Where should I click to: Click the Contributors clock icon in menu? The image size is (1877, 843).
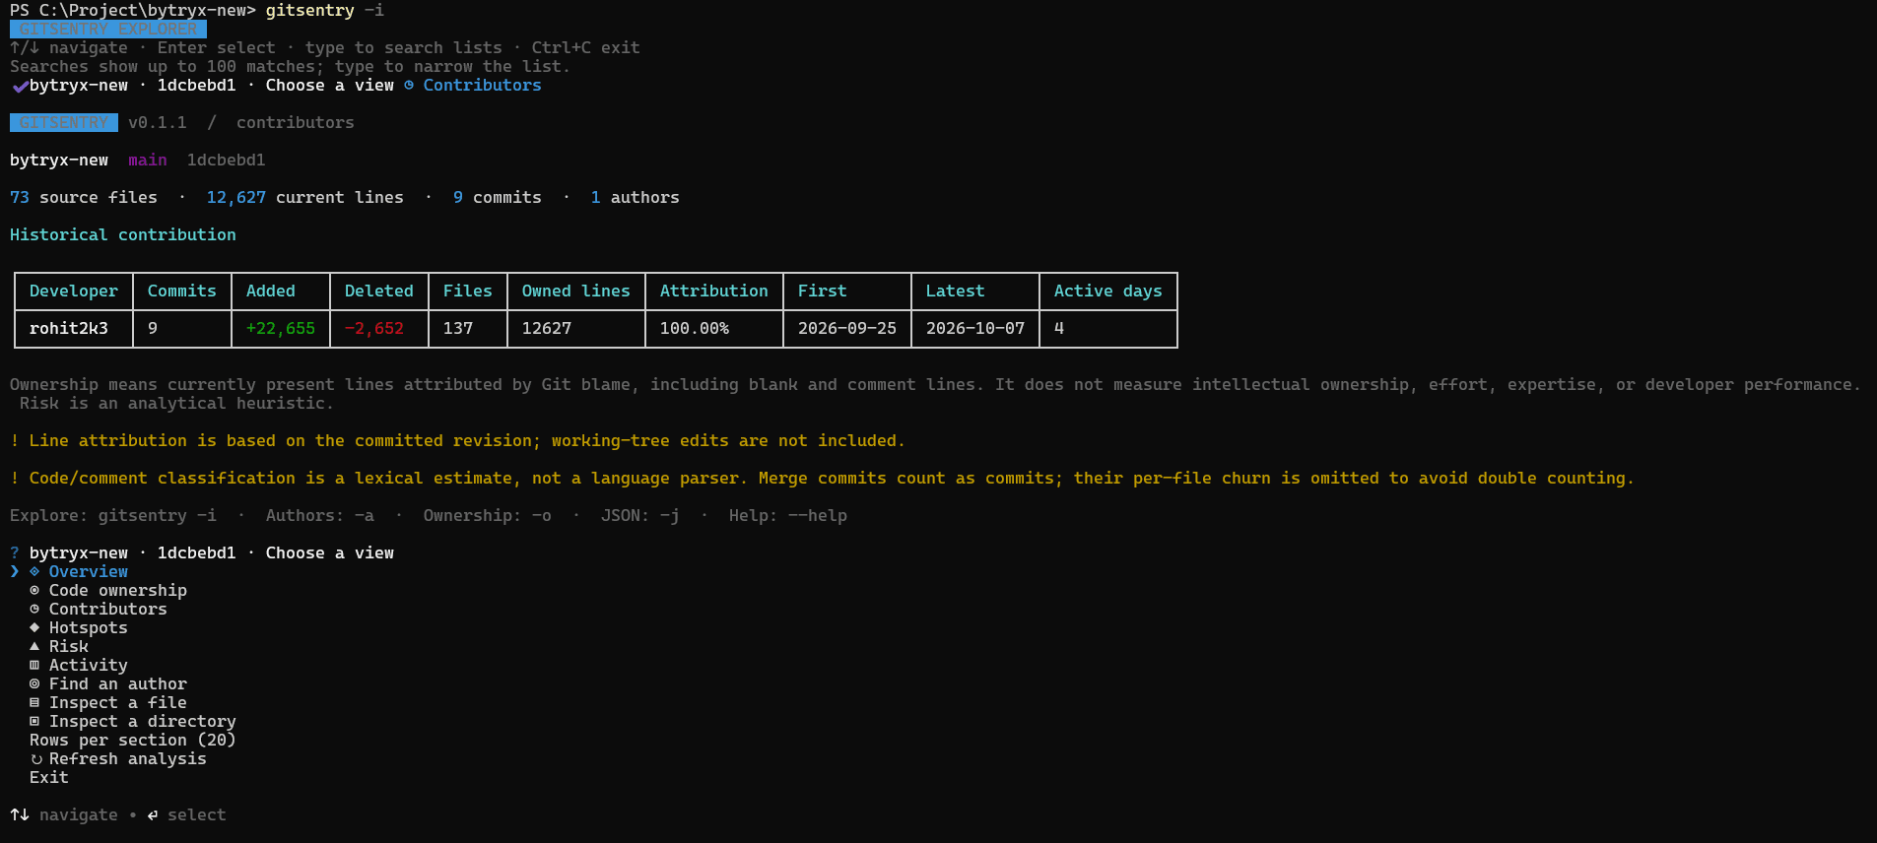click(x=34, y=610)
